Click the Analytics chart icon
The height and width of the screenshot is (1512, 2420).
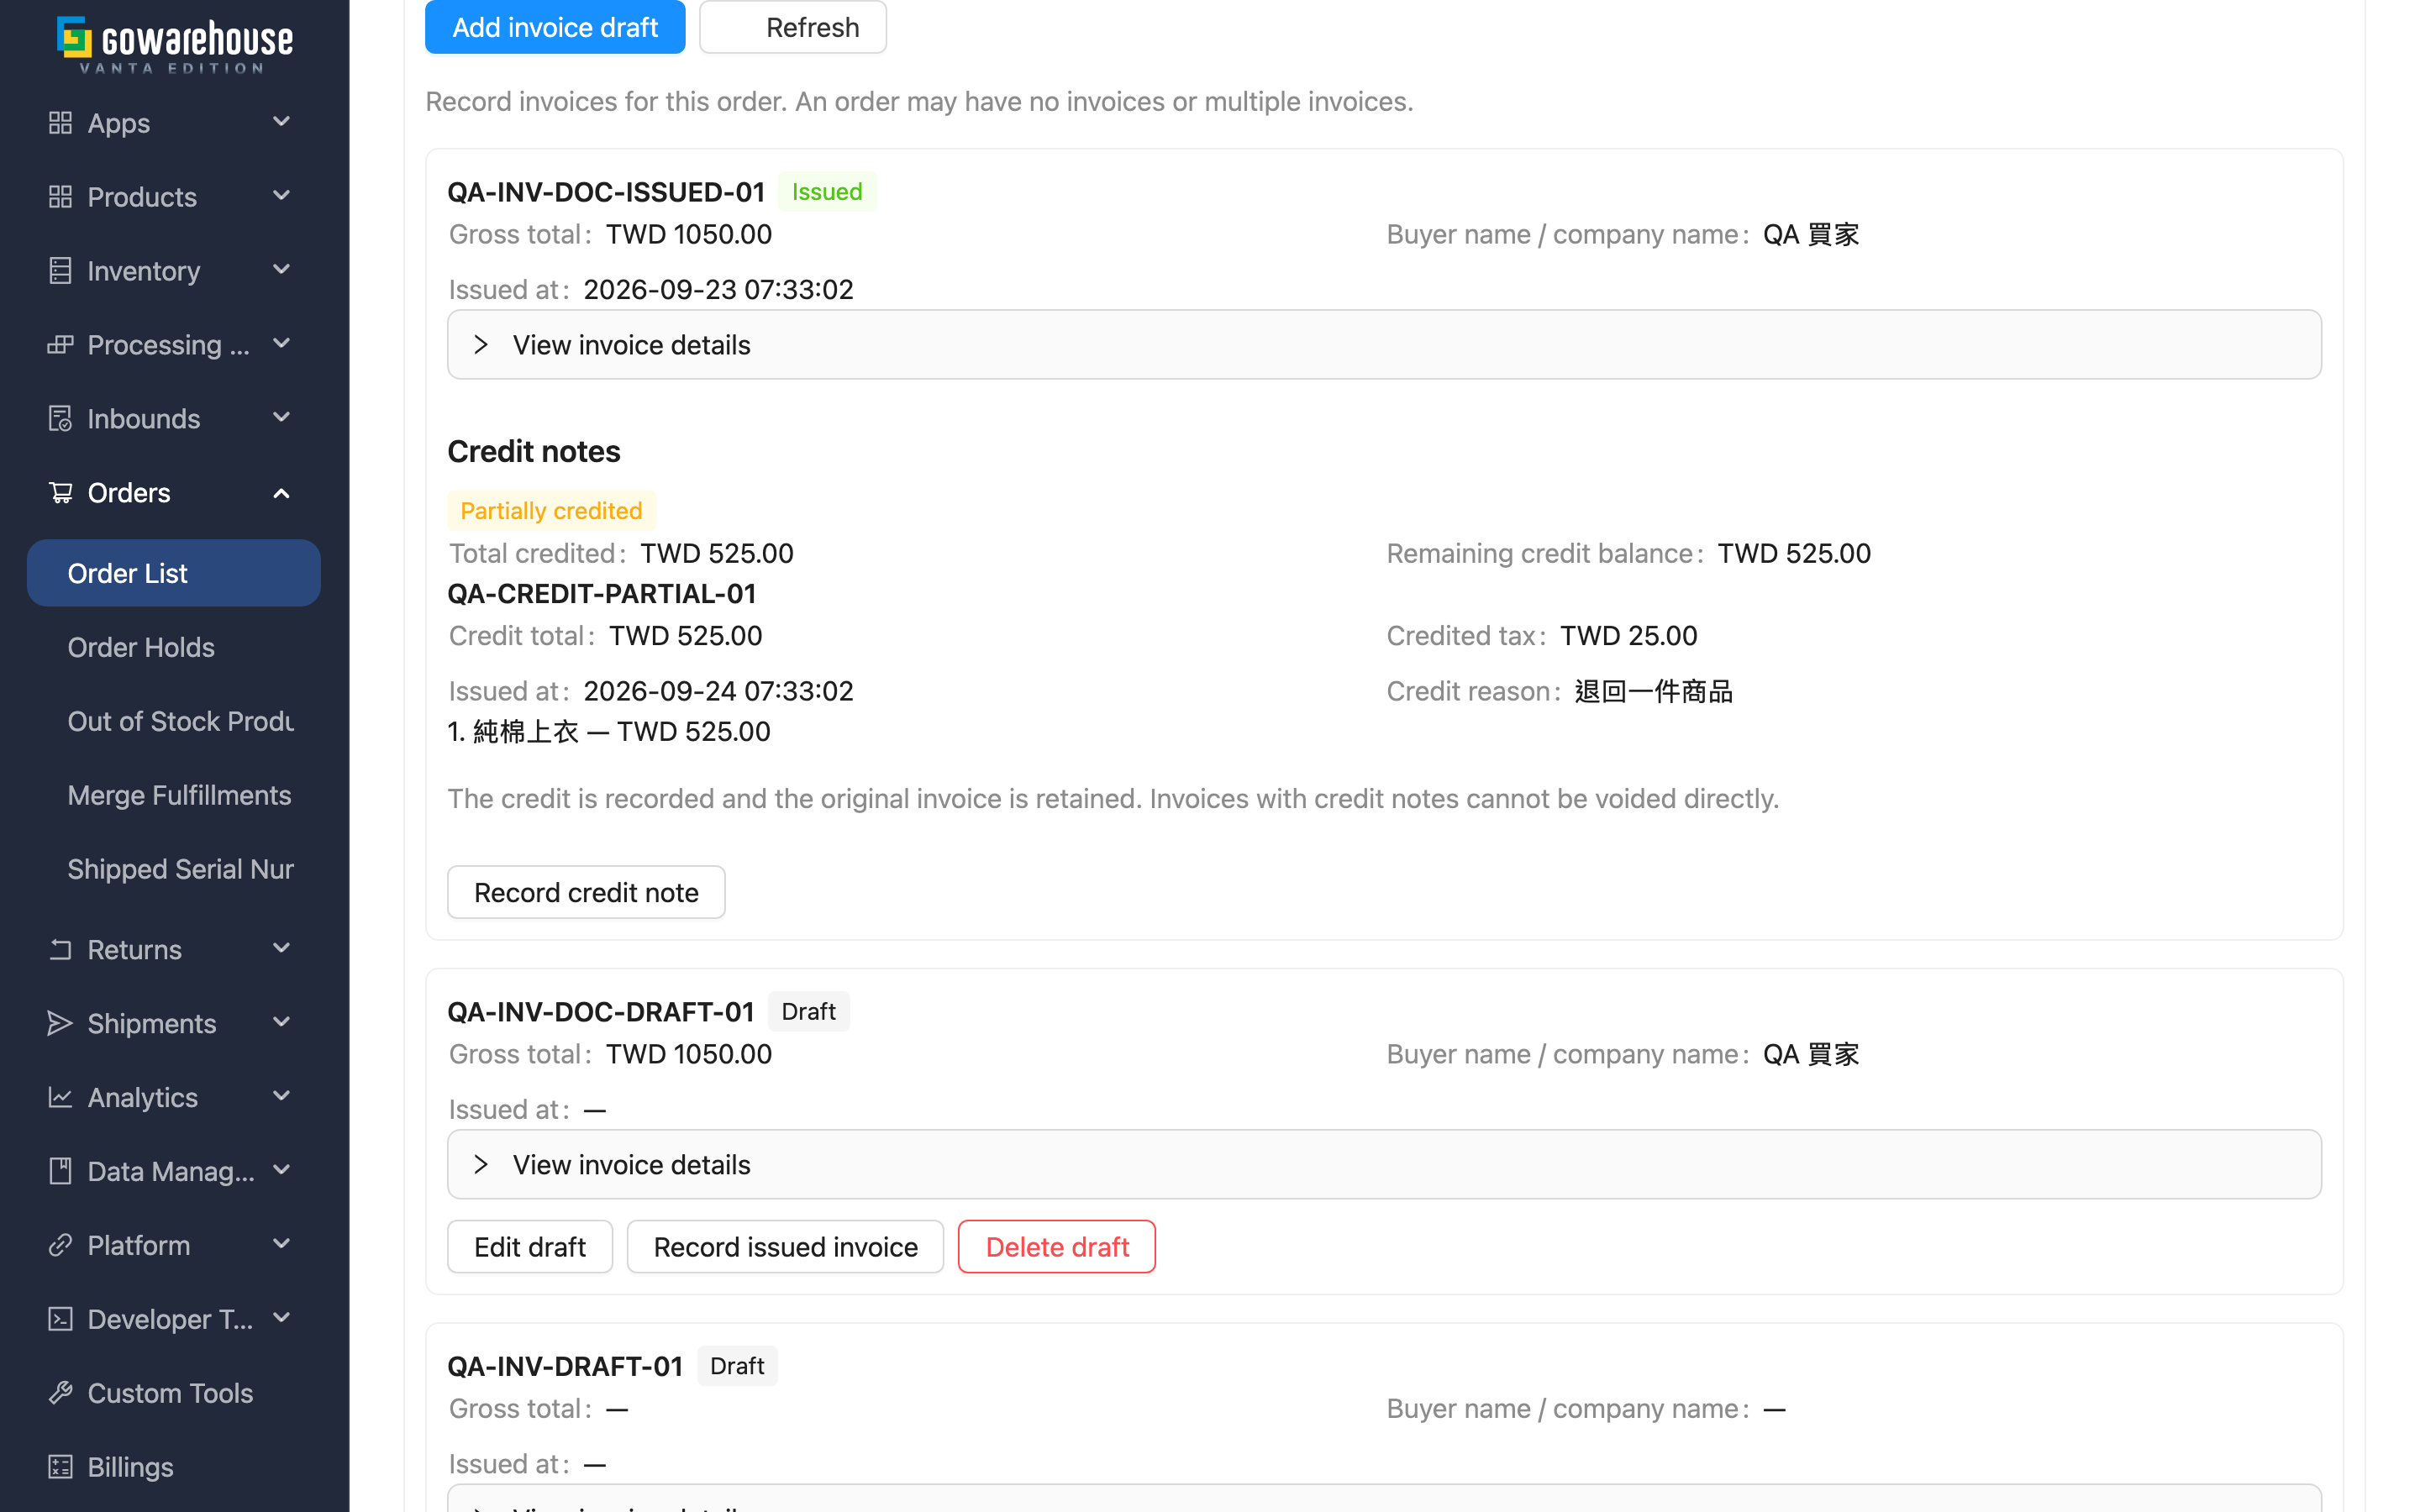pos(60,1098)
